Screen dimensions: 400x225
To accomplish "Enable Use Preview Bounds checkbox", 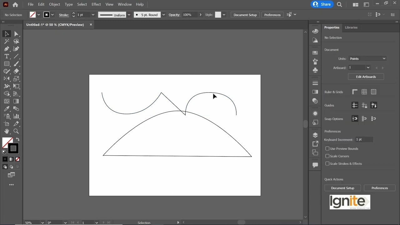I will pos(327,148).
